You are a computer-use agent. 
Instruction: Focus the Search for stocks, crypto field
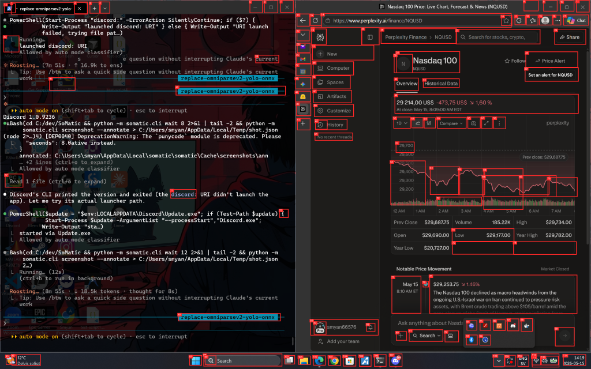498,37
